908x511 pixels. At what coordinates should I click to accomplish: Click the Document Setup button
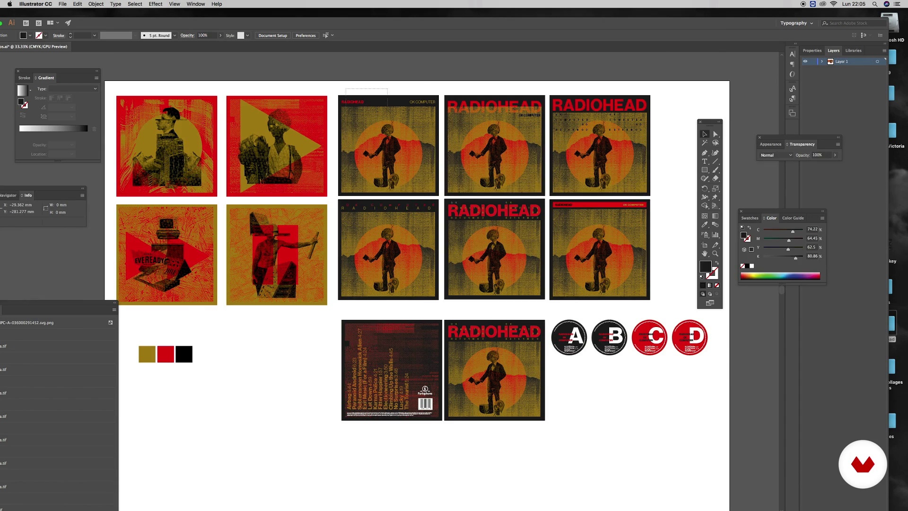tap(272, 35)
